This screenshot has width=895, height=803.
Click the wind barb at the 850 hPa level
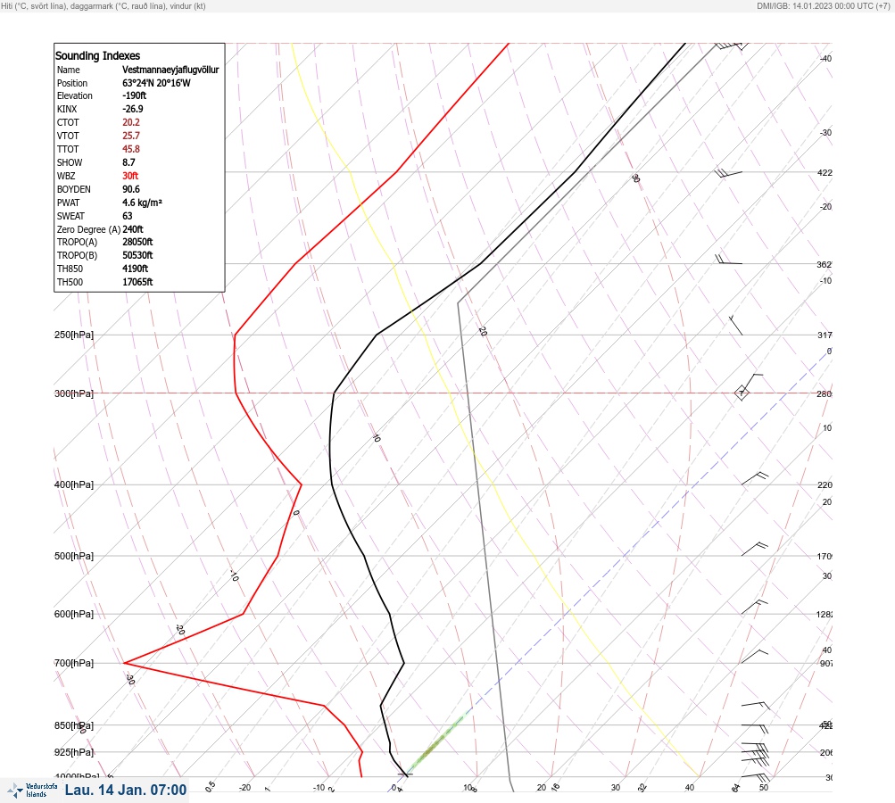pyautogui.click(x=755, y=729)
